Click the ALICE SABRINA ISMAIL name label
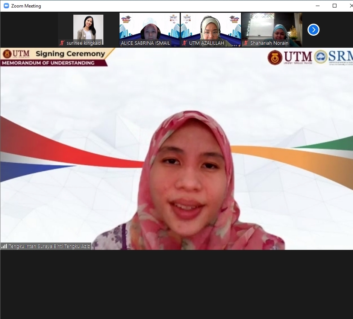 [x=145, y=43]
